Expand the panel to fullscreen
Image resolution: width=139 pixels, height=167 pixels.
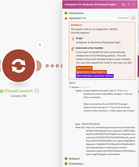coord(123,4)
